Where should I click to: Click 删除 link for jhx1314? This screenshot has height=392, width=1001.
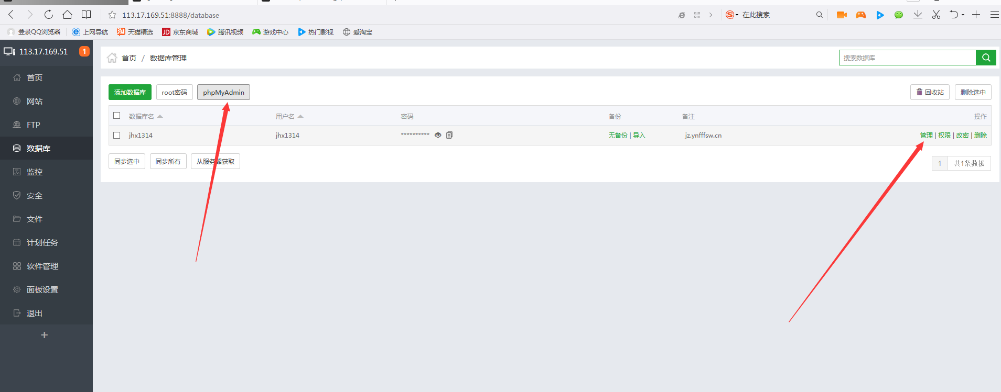[x=981, y=135]
